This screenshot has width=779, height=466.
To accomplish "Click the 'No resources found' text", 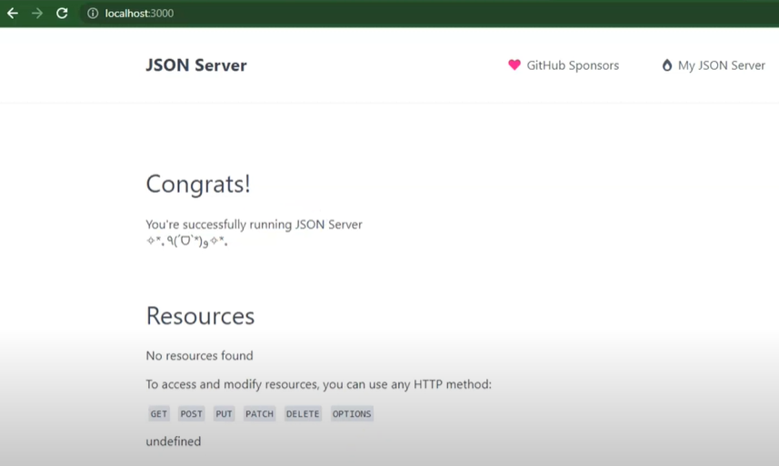I will (x=199, y=356).
